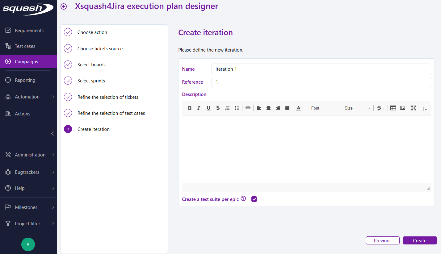Viewport: 441px width, 254px height.
Task: Toggle strikethrough formatting
Action: [218, 108]
